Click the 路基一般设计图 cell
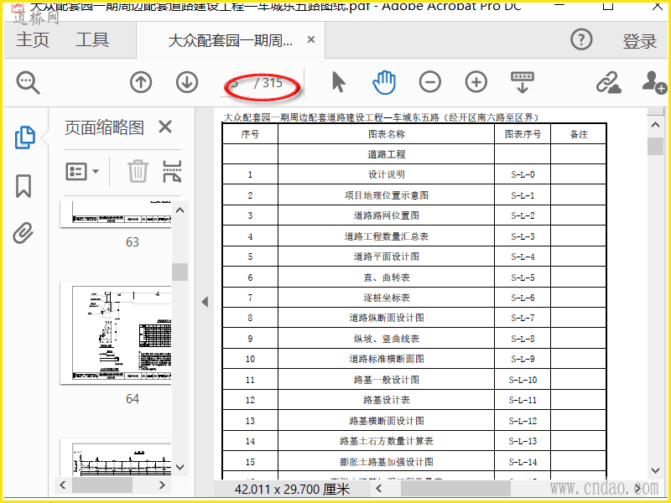This screenshot has height=503, width=671. click(387, 380)
